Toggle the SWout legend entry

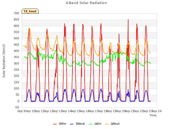pyautogui.click(x=78, y=124)
